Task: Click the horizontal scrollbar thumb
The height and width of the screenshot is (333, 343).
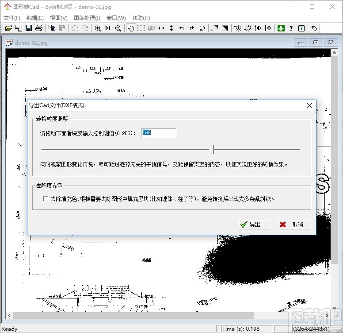Action: 133,315
